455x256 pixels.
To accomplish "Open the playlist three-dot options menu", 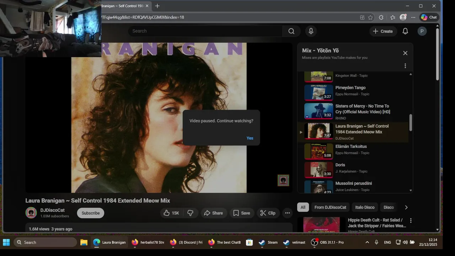I will tap(405, 66).
